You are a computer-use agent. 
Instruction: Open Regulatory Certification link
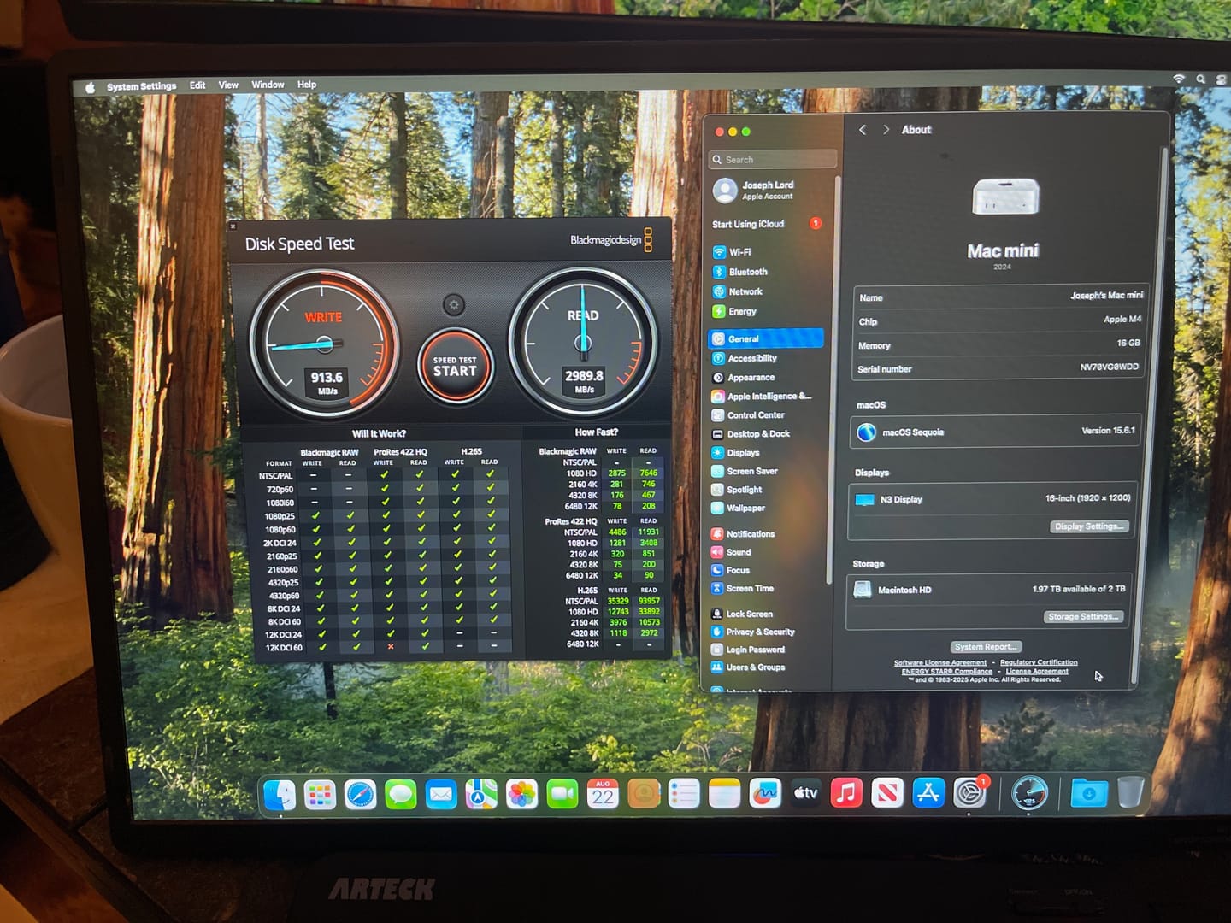pyautogui.click(x=1039, y=662)
